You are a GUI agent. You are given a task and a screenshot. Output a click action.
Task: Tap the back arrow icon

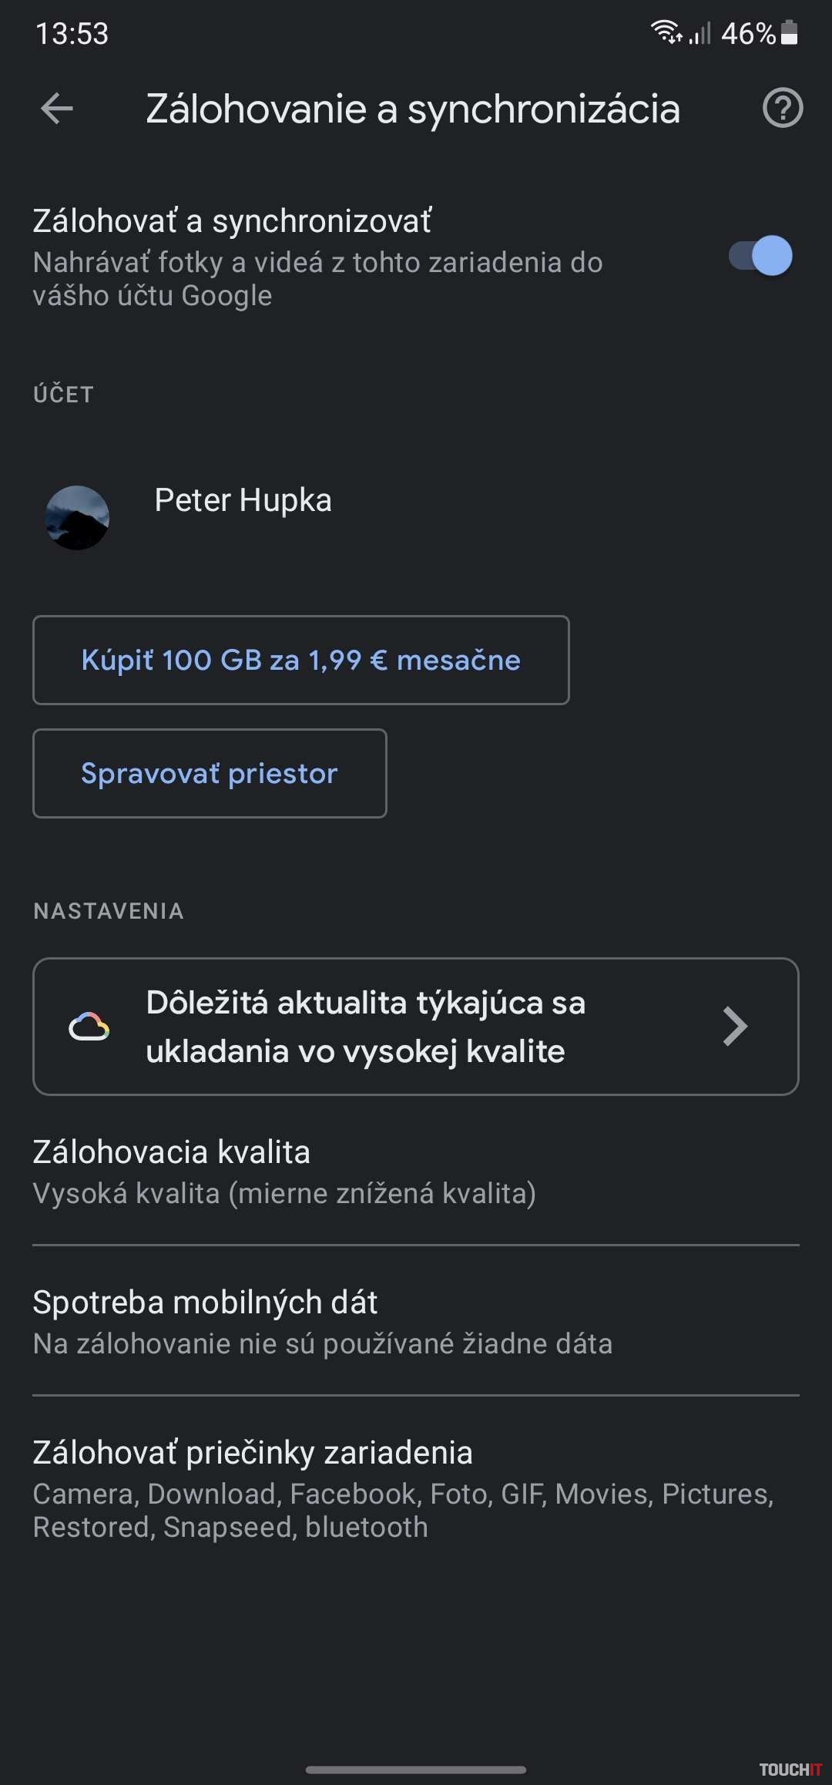coord(57,109)
